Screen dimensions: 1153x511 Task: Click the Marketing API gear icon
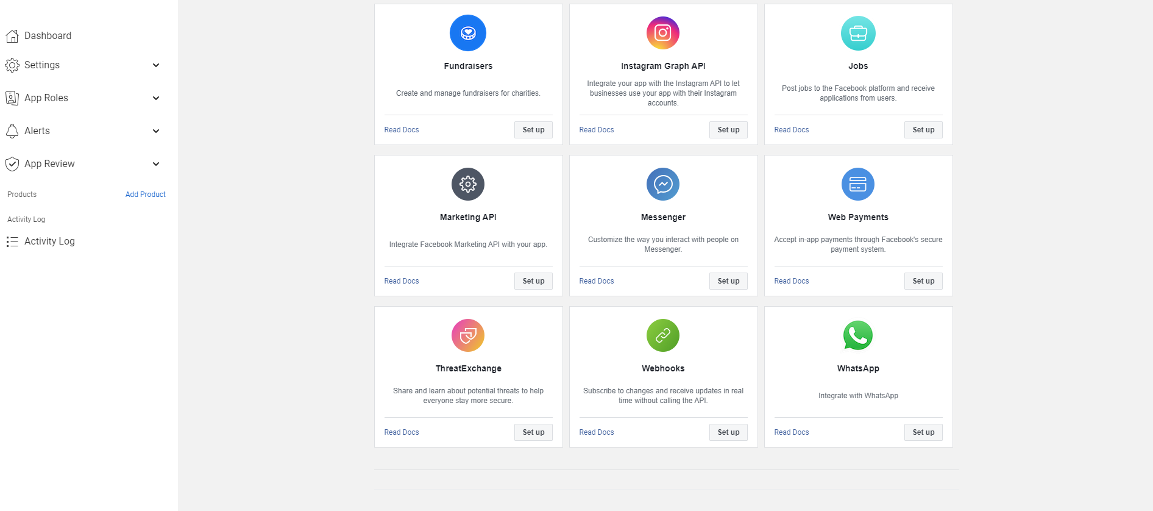click(x=468, y=184)
